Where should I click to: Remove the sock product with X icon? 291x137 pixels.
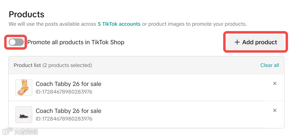(x=274, y=83)
